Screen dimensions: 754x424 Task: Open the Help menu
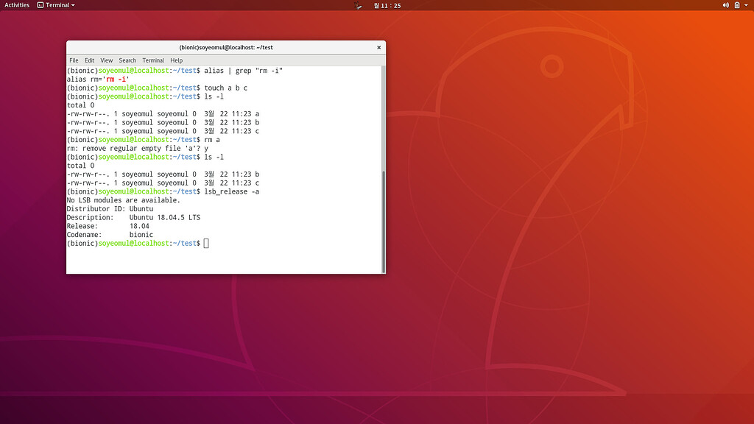point(177,60)
